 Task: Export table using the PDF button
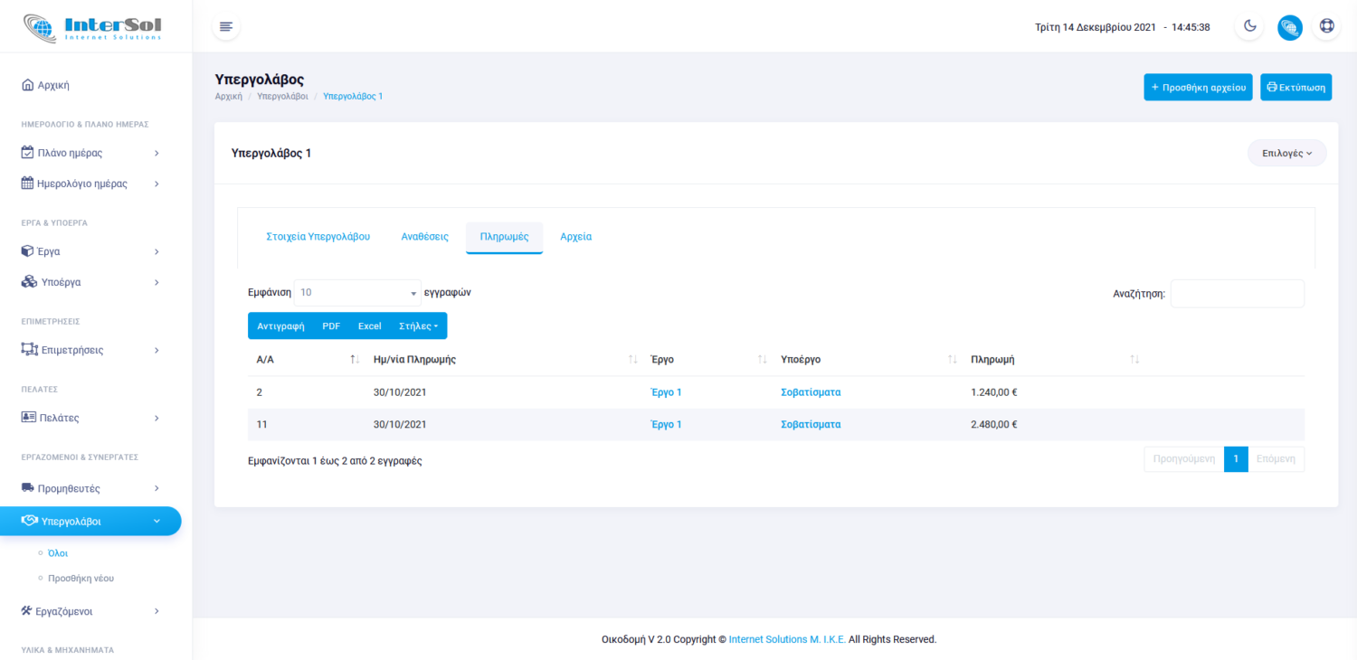[331, 326]
